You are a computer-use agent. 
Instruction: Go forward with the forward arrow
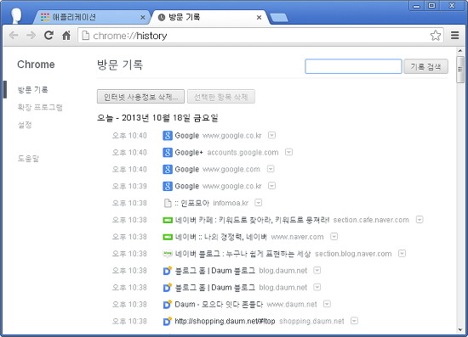coord(31,36)
